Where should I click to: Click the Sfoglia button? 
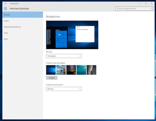click(52, 78)
